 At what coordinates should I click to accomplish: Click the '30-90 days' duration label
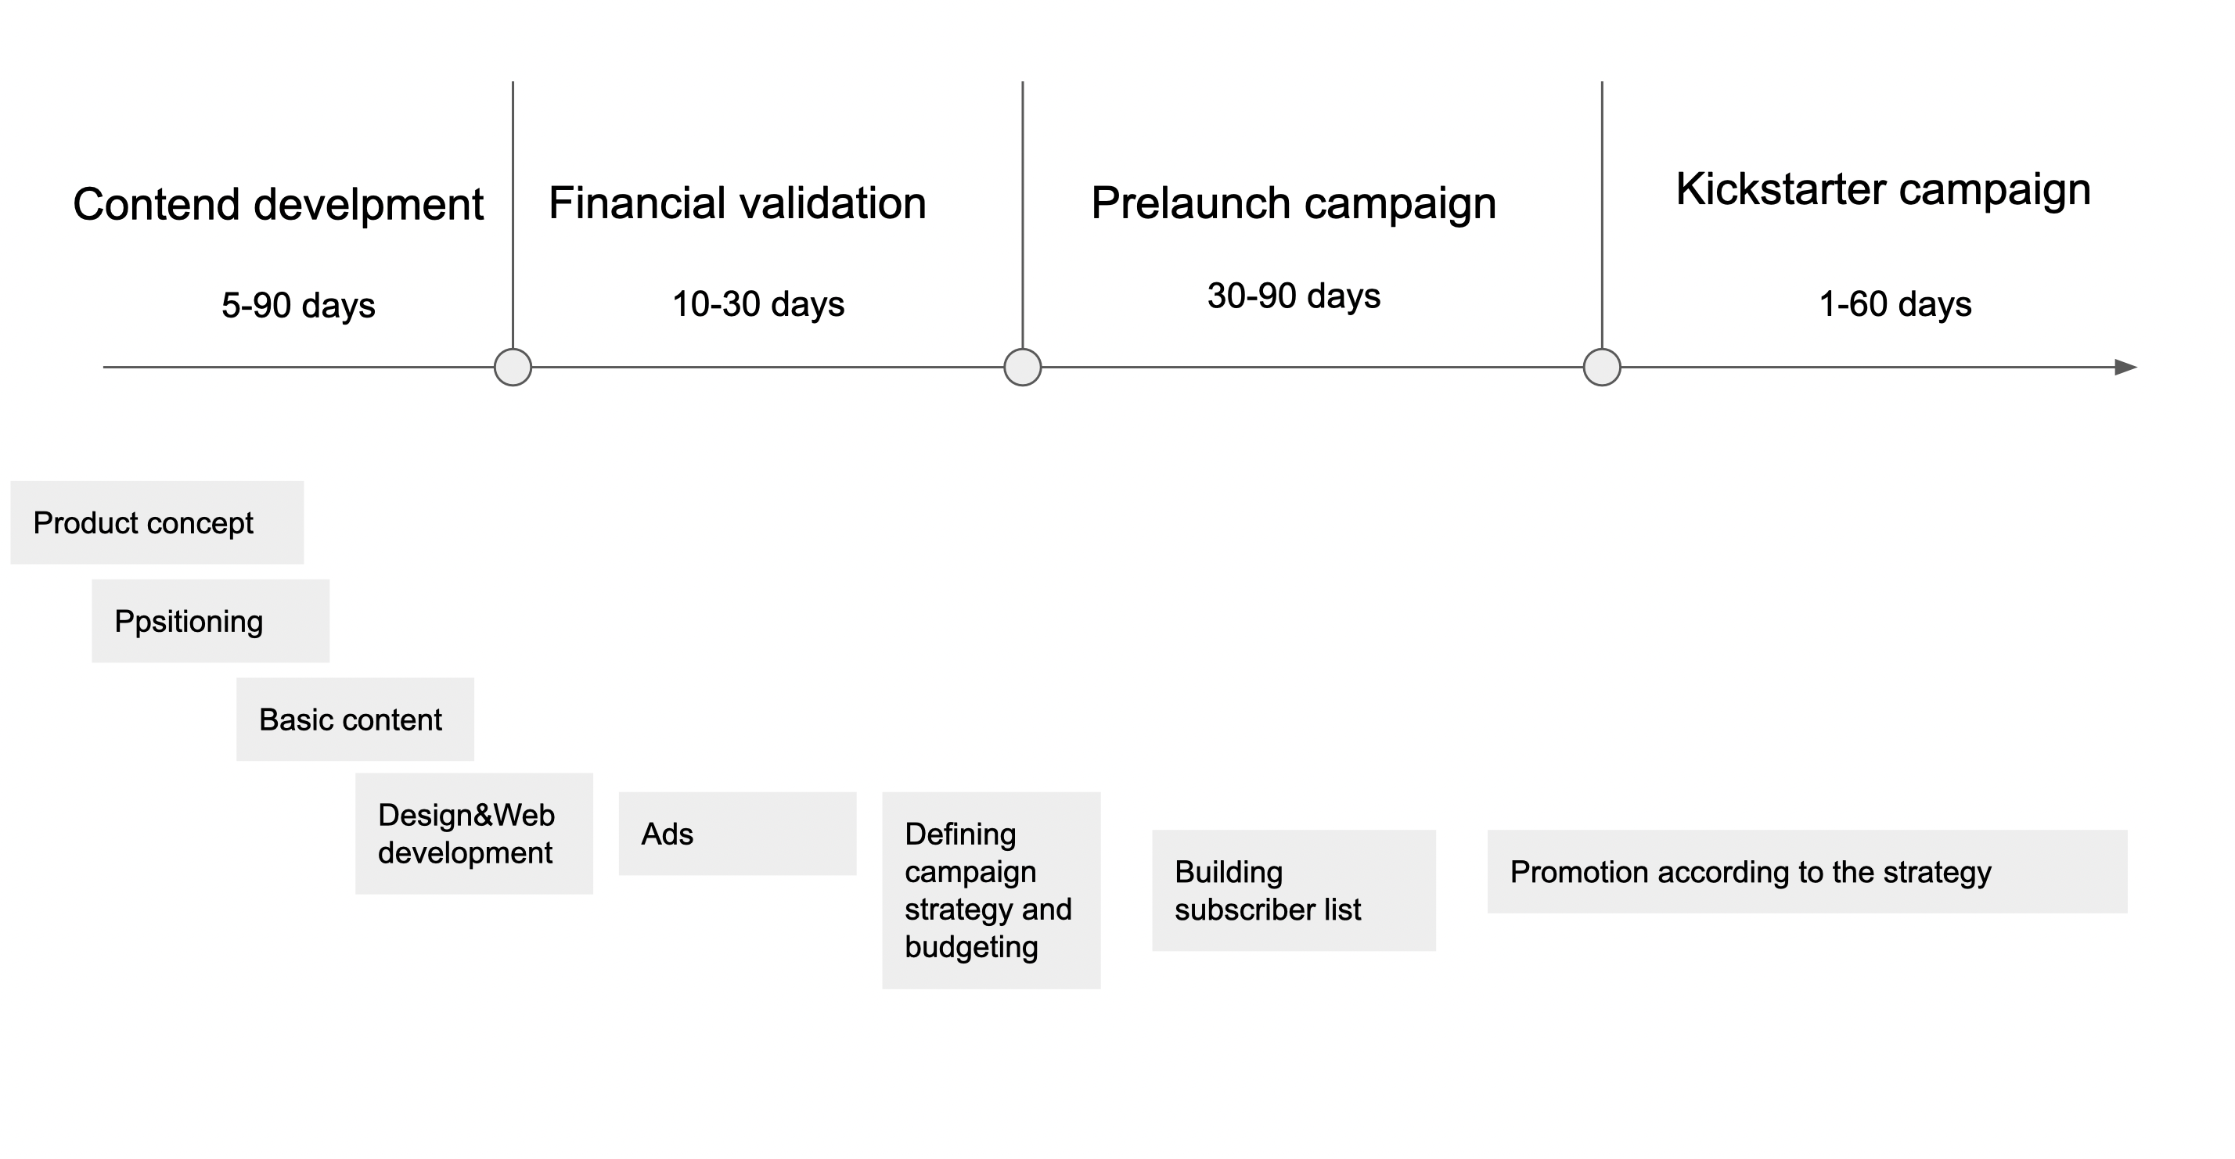click(x=1293, y=296)
